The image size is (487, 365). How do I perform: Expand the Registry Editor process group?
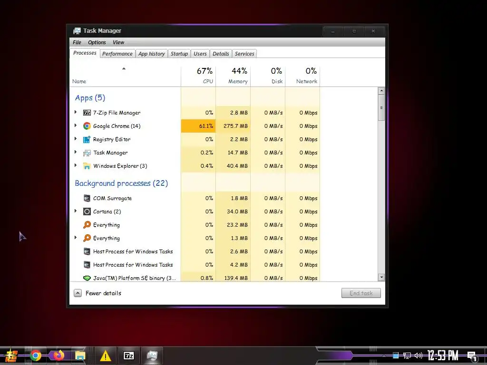pos(76,139)
